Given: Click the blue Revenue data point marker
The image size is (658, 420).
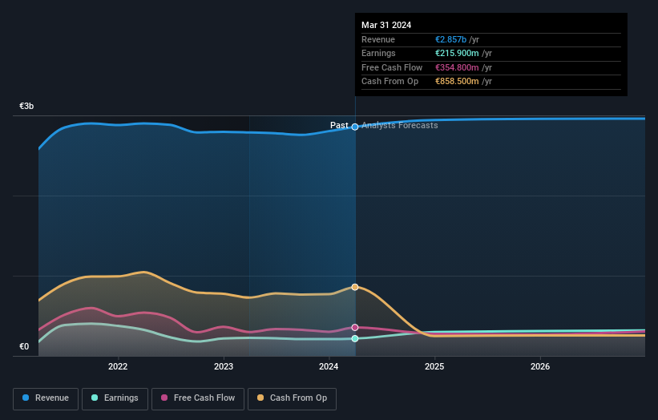Looking at the screenshot, I should (x=355, y=127).
